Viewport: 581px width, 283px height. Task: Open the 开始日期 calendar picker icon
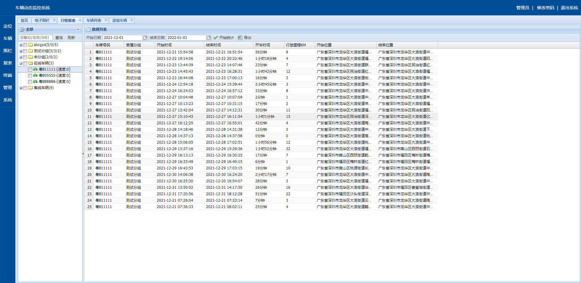(145, 37)
